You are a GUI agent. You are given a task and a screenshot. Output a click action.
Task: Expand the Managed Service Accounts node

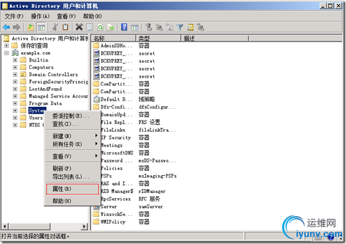point(15,96)
